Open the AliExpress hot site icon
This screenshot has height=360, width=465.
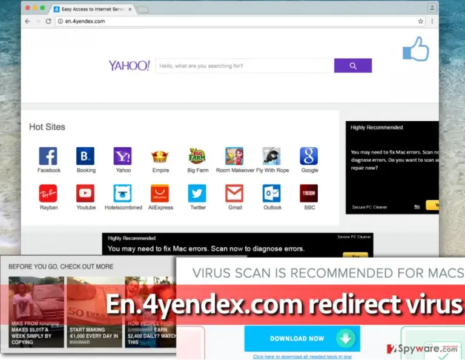160,193
